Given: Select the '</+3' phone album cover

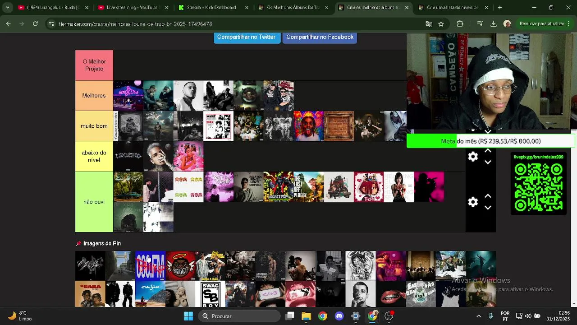Looking at the screenshot, I should click(x=270, y=294).
